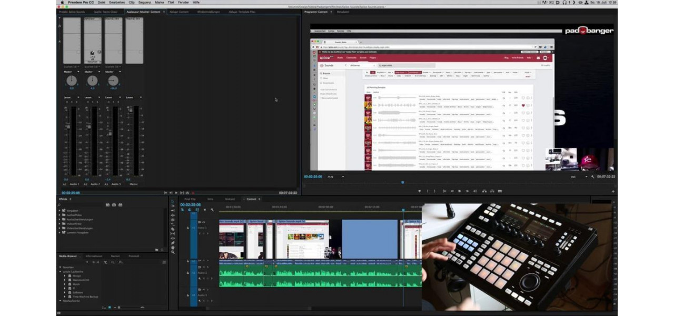Switch to the Effekteinstellungen tab
This screenshot has height=316, width=674.
point(210,12)
